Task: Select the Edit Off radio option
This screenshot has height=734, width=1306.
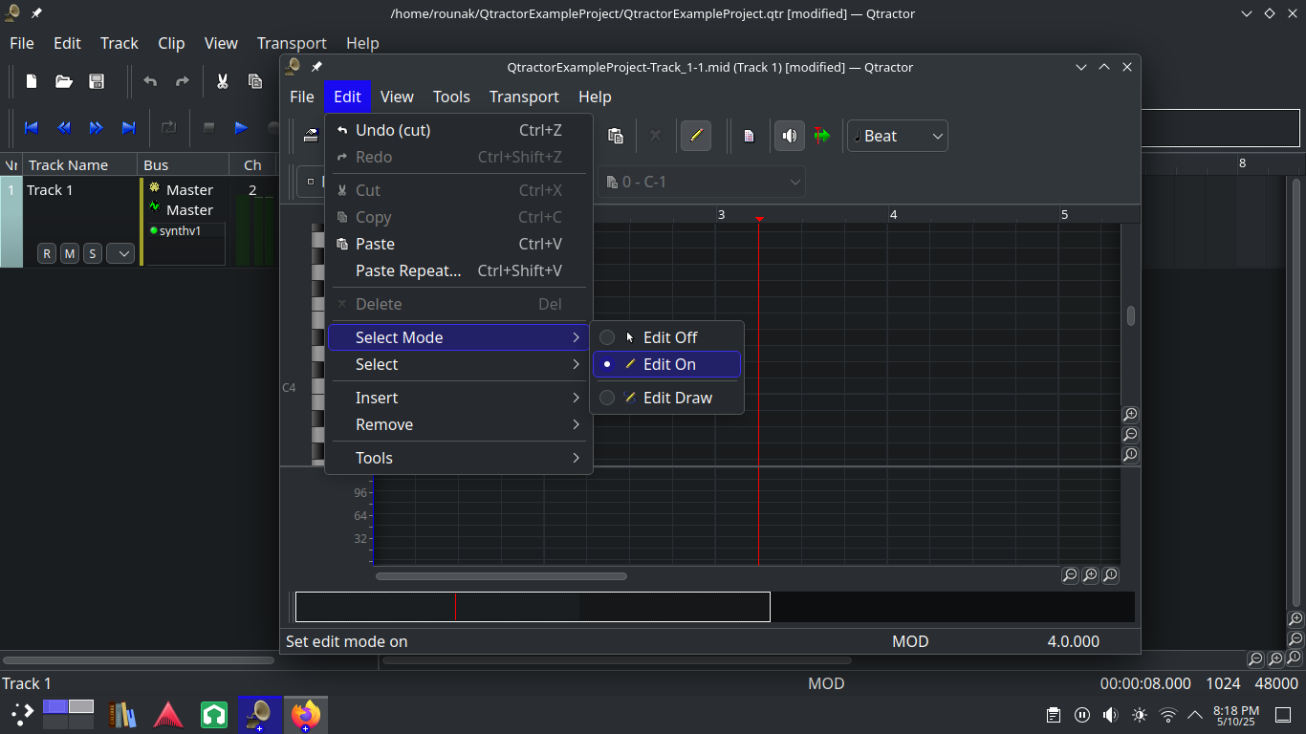Action: click(667, 337)
